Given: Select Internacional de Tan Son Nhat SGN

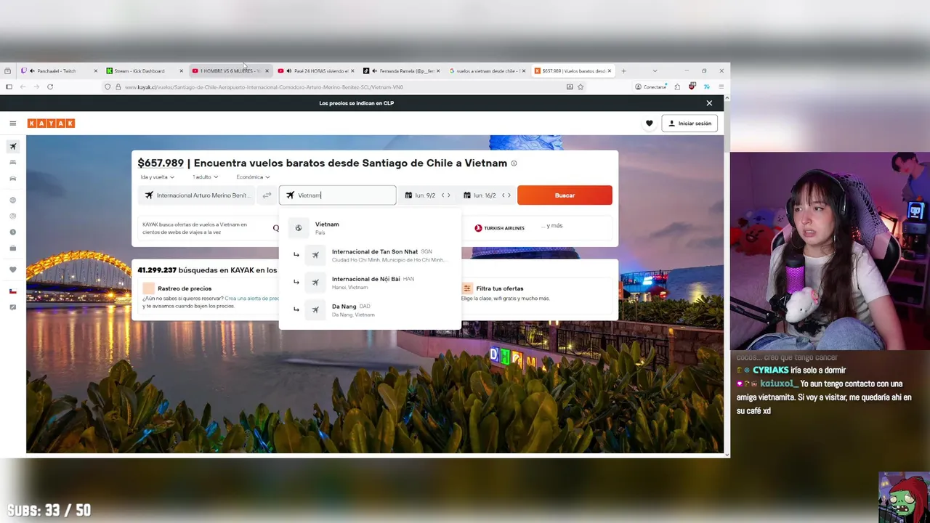Looking at the screenshot, I should coord(370,255).
